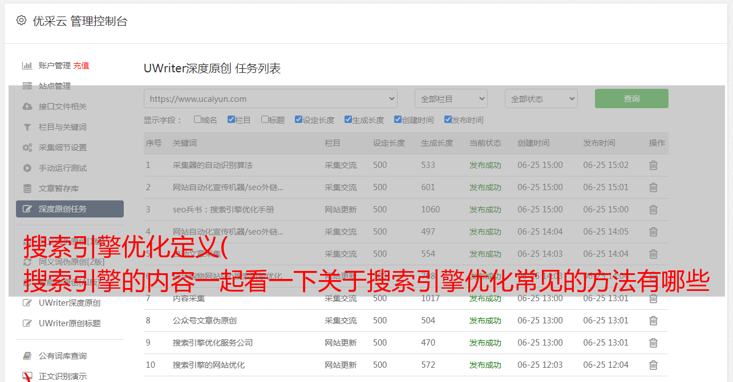Image resolution: width=733 pixels, height=382 pixels.
Task: Expand the 全部栏目 dropdown
Action: pyautogui.click(x=451, y=98)
